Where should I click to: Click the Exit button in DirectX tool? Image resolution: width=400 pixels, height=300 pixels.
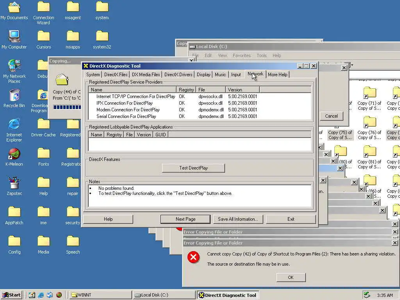[291, 219]
